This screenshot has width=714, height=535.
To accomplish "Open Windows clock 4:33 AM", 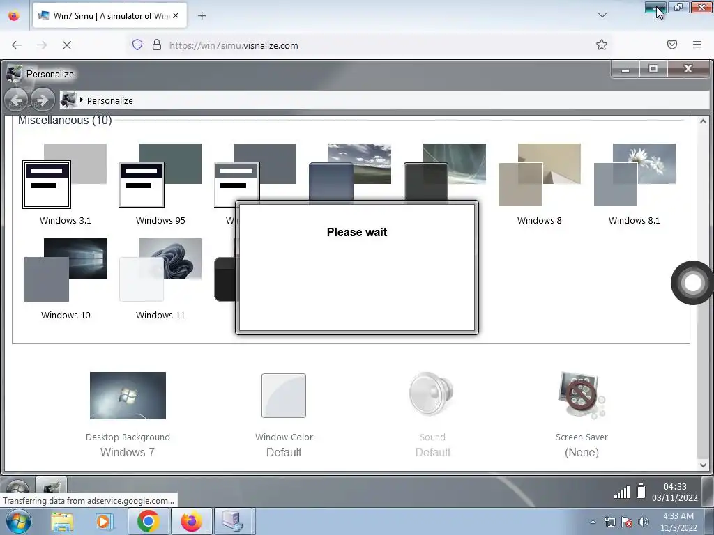I will click(678, 521).
